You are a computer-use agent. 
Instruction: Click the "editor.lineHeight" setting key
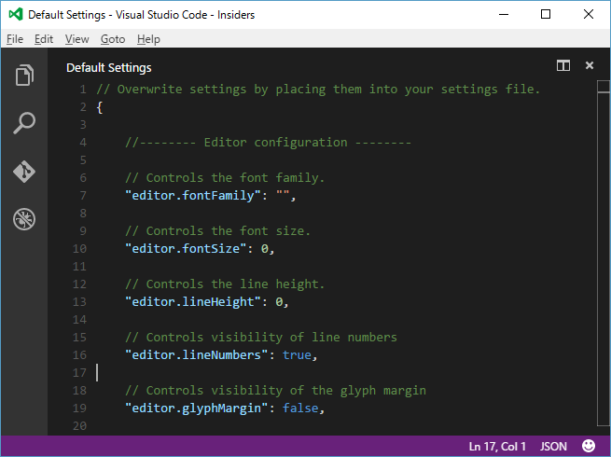coord(192,301)
